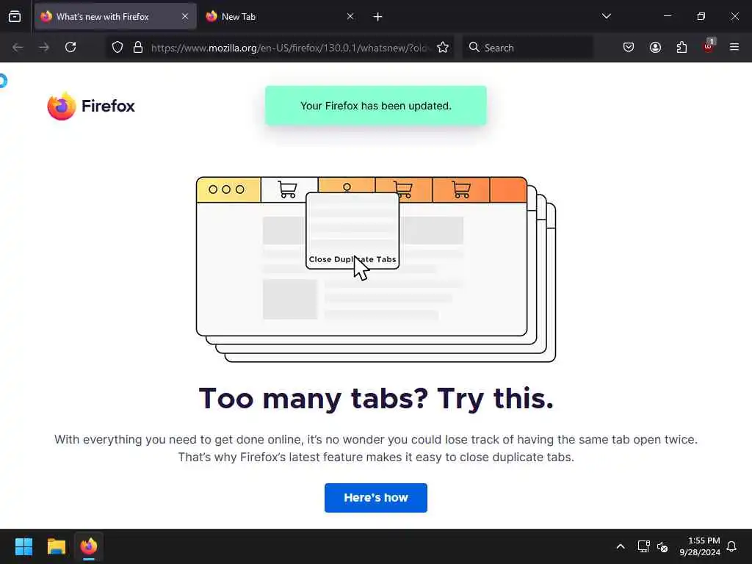Open volume control in system tray
752x564 pixels.
click(662, 546)
